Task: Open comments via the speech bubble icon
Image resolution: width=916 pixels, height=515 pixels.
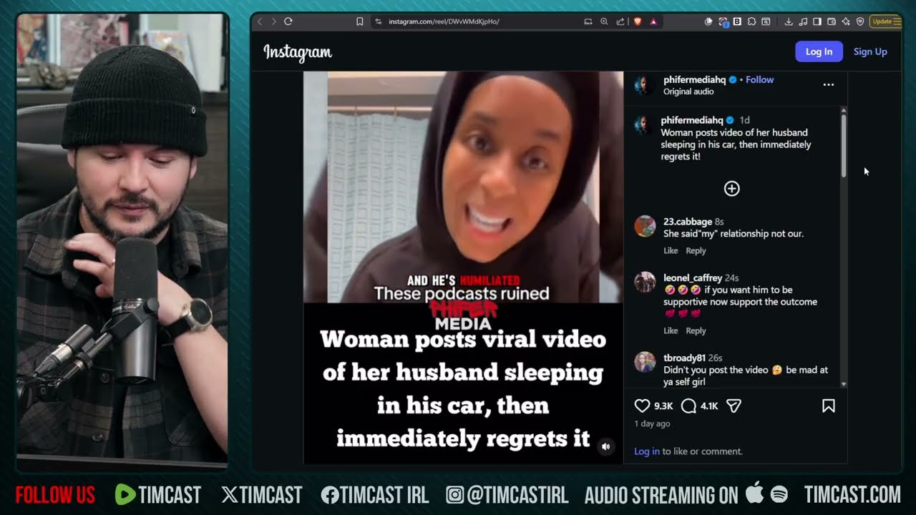Action: pos(688,406)
